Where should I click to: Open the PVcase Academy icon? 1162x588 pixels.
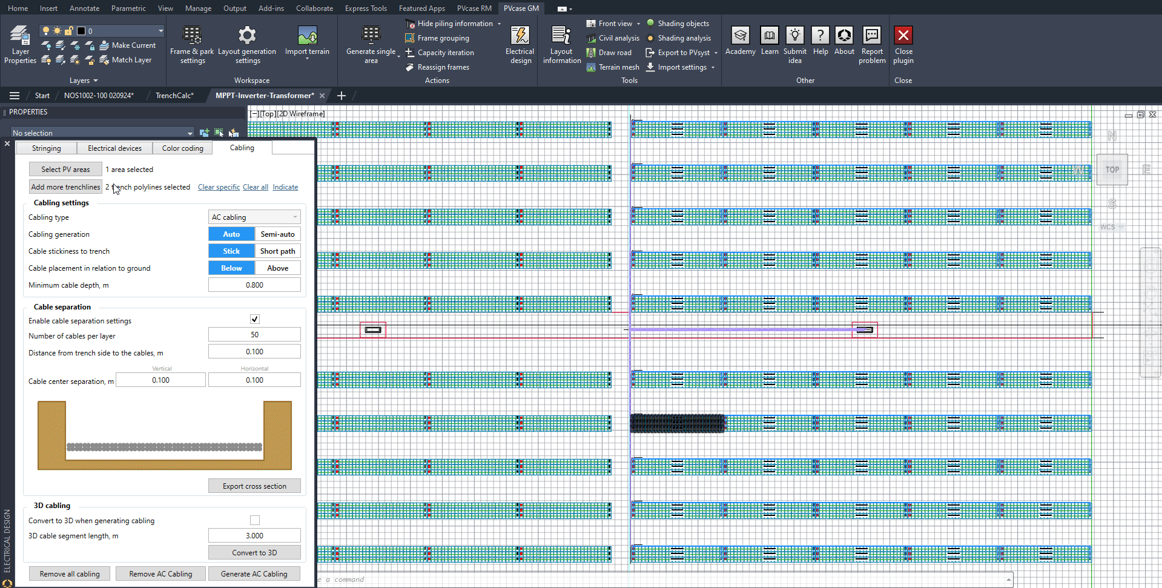pos(740,36)
